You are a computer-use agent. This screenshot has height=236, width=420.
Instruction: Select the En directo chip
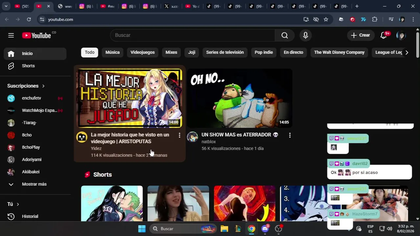[293, 52]
